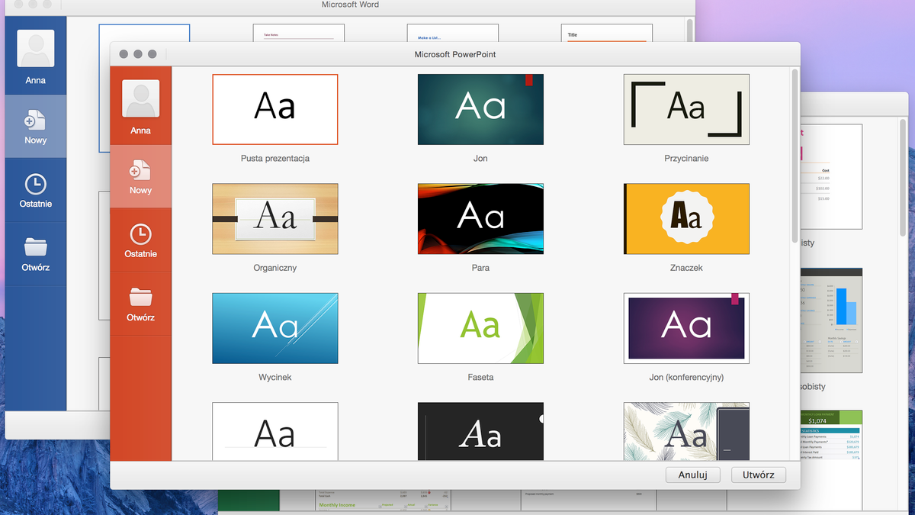The height and width of the screenshot is (515, 915).
Task: Select the Organiczny wood theme thumbnail
Action: [x=275, y=219]
